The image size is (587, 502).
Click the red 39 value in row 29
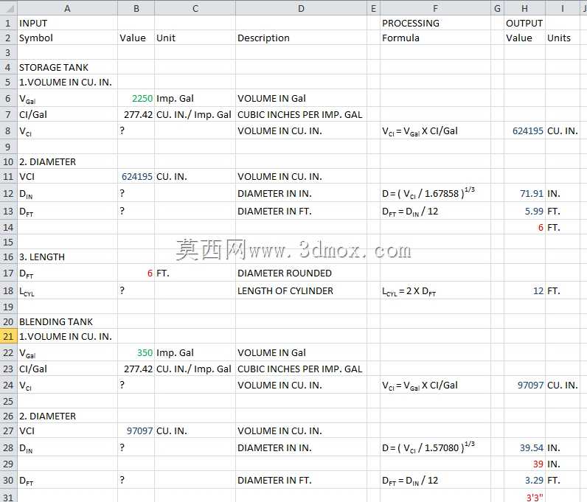point(524,464)
